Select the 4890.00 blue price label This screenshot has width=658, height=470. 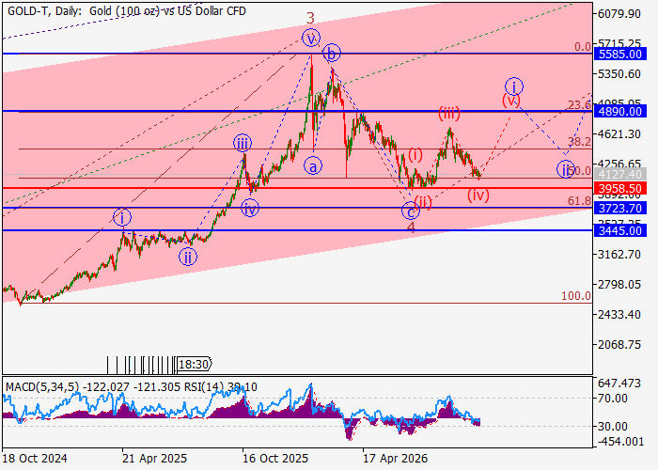[x=620, y=112]
